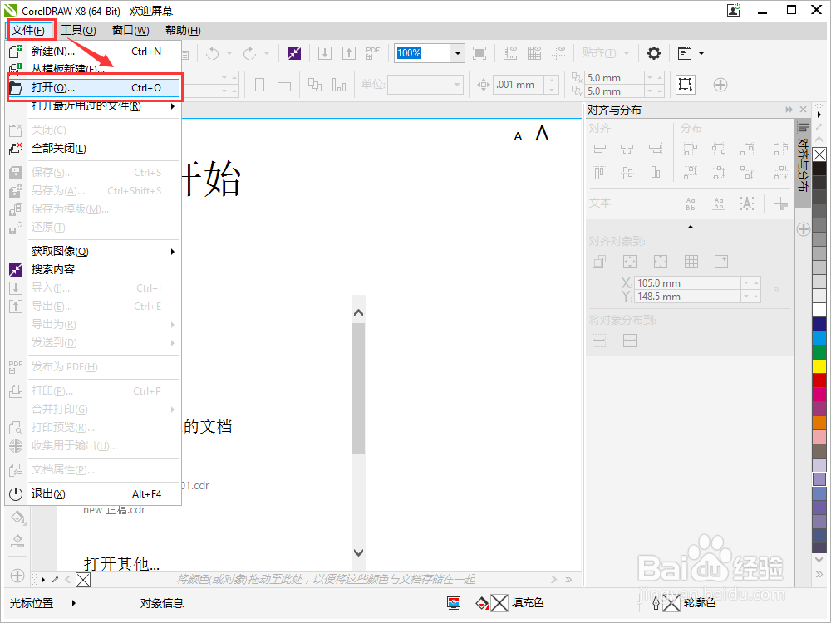Click the show guidelines toolbar icon
Screen dimensions: 831x623
[558, 53]
